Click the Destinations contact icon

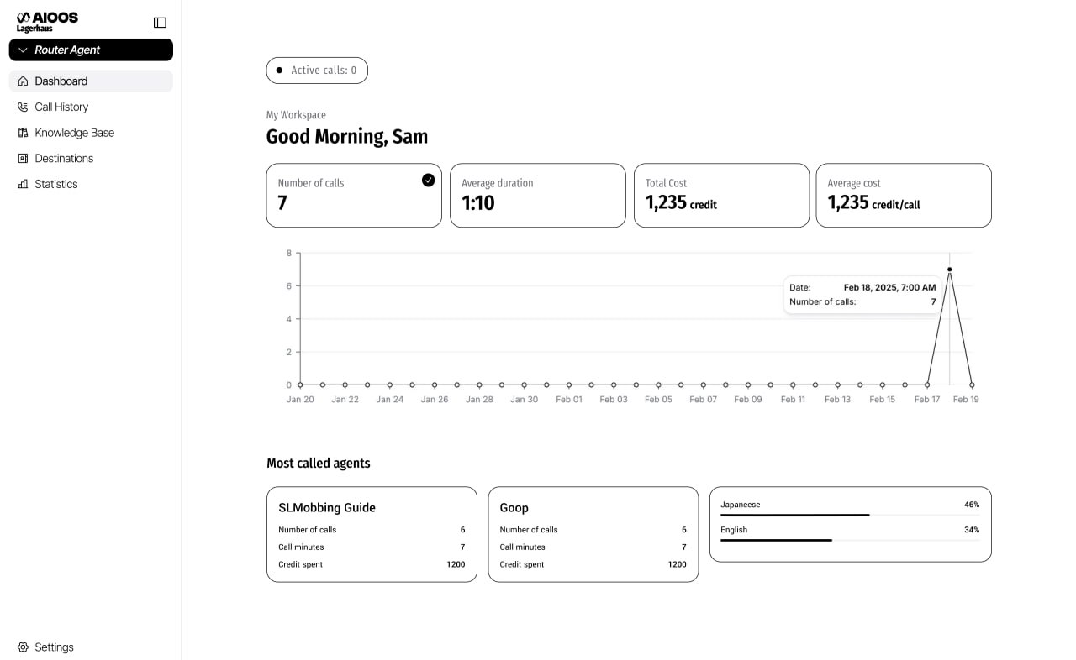(23, 159)
